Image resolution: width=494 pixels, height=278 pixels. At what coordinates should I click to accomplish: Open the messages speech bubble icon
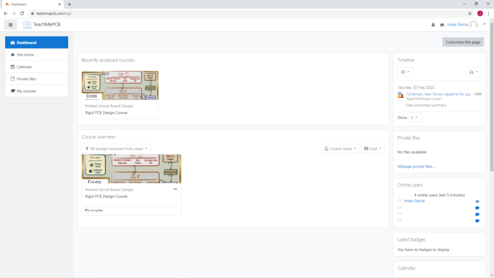pyautogui.click(x=442, y=25)
